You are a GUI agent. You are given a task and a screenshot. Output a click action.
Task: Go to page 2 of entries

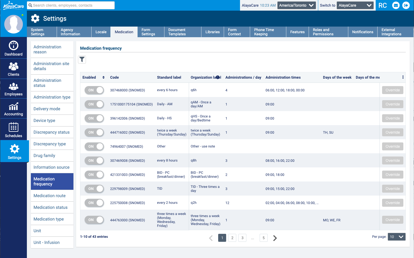[x=232, y=238]
